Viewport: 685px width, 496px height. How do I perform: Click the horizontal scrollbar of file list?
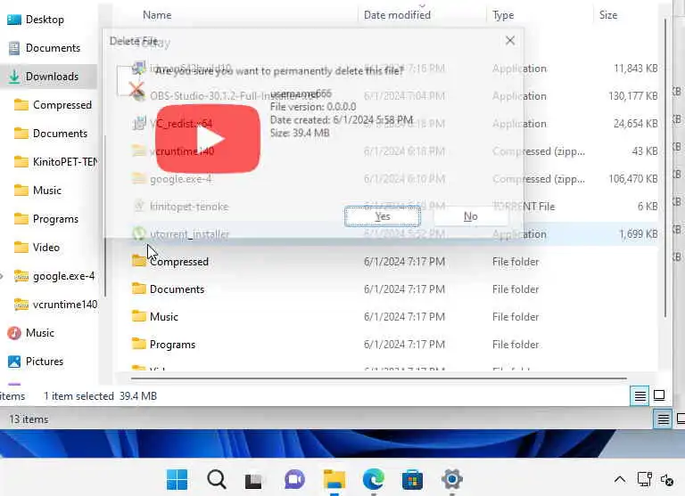pos(379,378)
